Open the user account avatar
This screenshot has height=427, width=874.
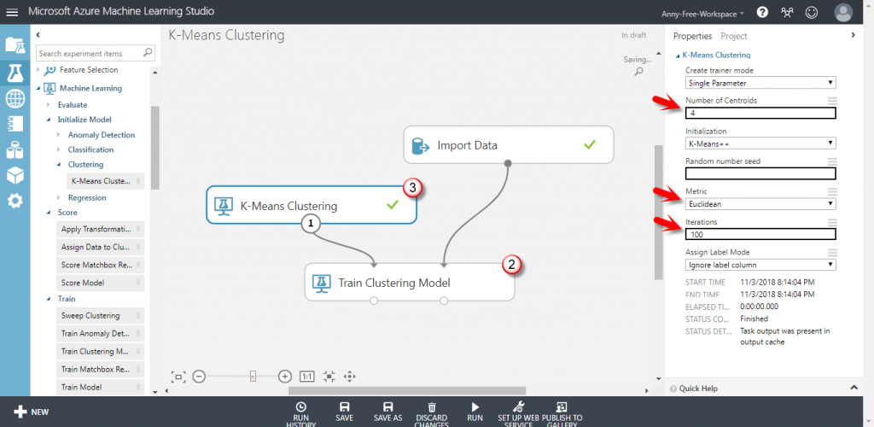(843, 12)
